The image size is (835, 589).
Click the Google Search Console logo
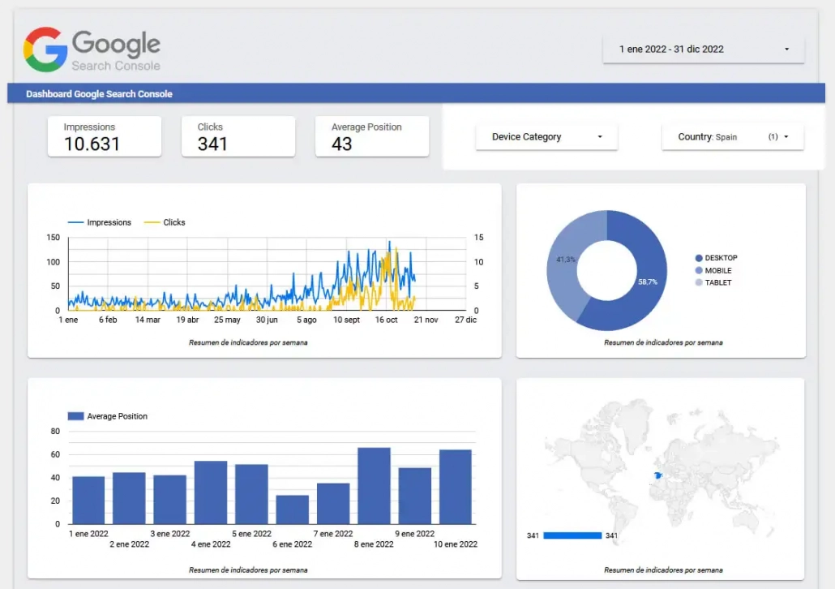coord(92,49)
